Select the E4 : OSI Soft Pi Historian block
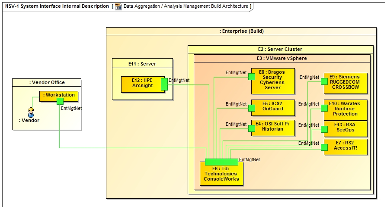 coord(273,128)
